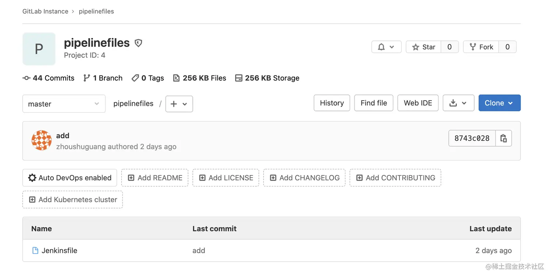Launch the Web IDE
Image resolution: width=552 pixels, height=278 pixels.
[418, 103]
